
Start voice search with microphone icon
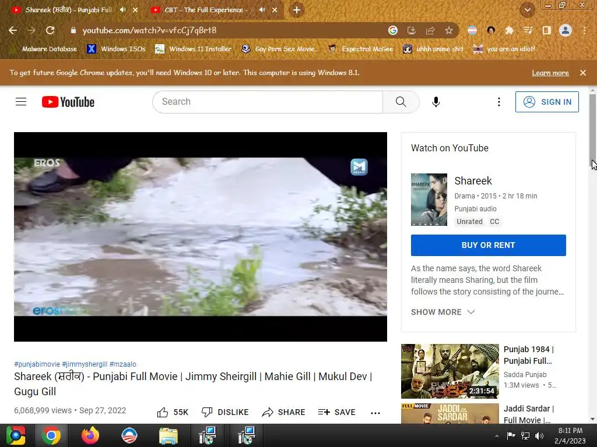436,102
